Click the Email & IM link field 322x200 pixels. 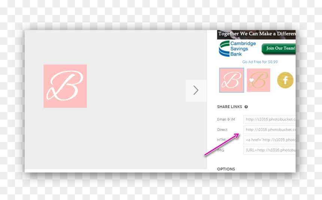pos(270,119)
